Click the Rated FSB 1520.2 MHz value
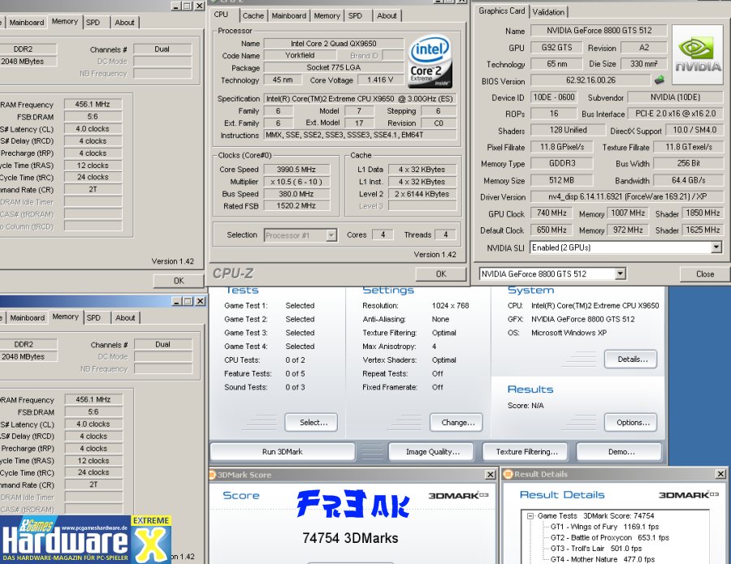The image size is (731, 564). [x=296, y=206]
